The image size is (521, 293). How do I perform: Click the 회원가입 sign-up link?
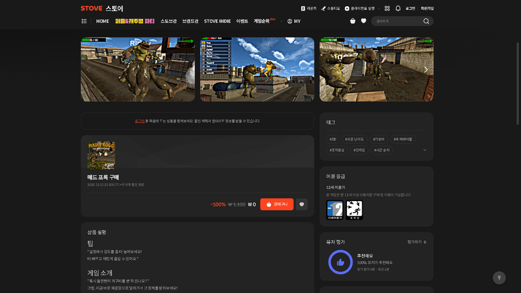(x=427, y=9)
